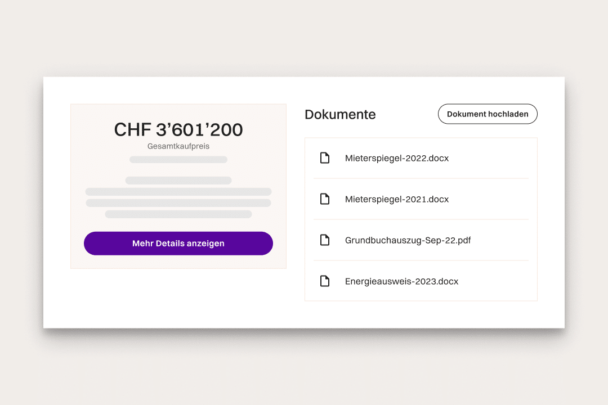Click the placeholder bar just above Mehr Details anzeigen
This screenshot has height=405, width=608.
[x=178, y=214]
